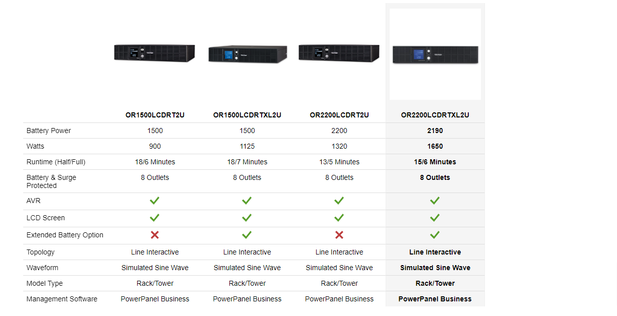Click AVR checkmark in OR2200LCDRTXL2U column

point(435,201)
